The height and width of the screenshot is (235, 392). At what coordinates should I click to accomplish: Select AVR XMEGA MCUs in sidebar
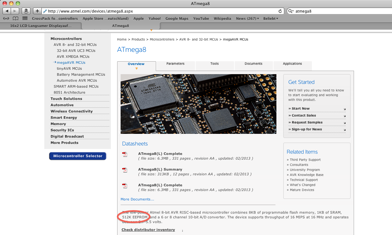(73, 57)
